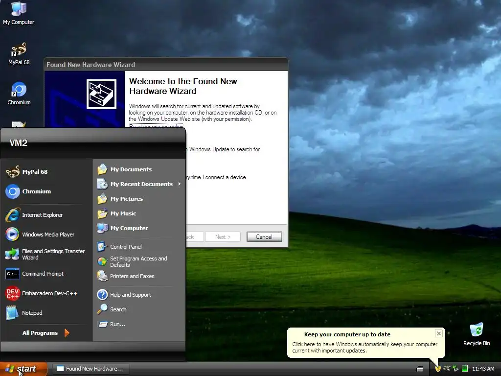The height and width of the screenshot is (376, 501).
Task: Open Control Panel
Action: (139, 247)
